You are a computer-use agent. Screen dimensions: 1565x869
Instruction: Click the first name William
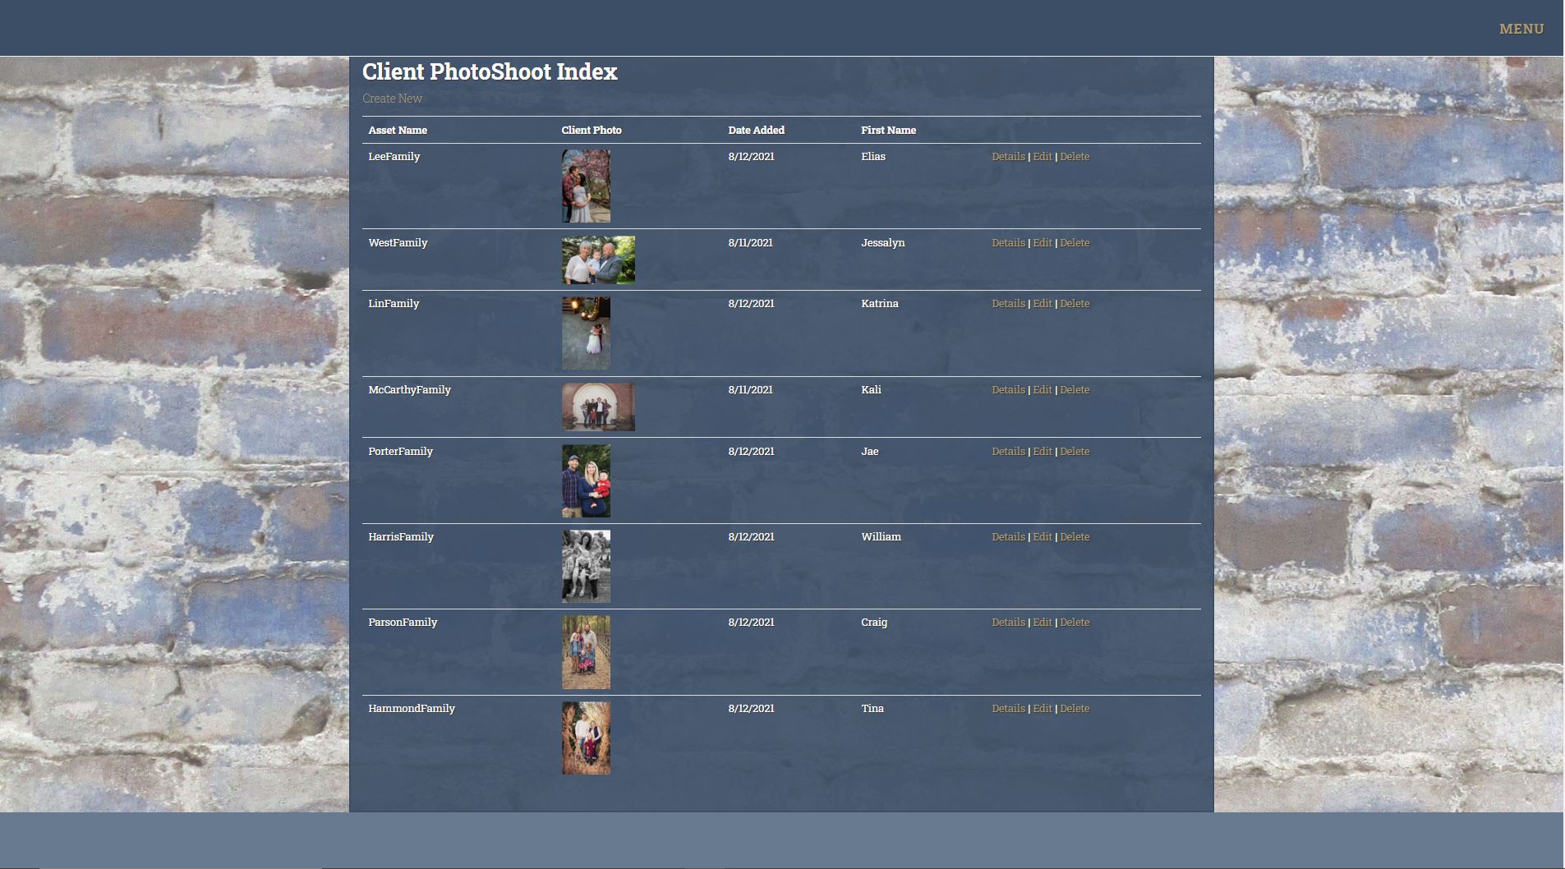[881, 536]
